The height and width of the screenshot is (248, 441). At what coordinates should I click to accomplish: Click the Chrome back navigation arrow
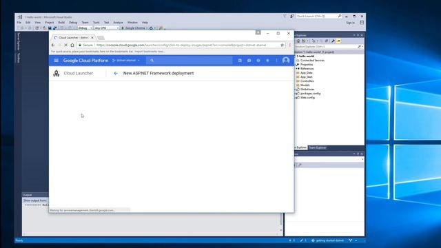[x=53, y=45]
